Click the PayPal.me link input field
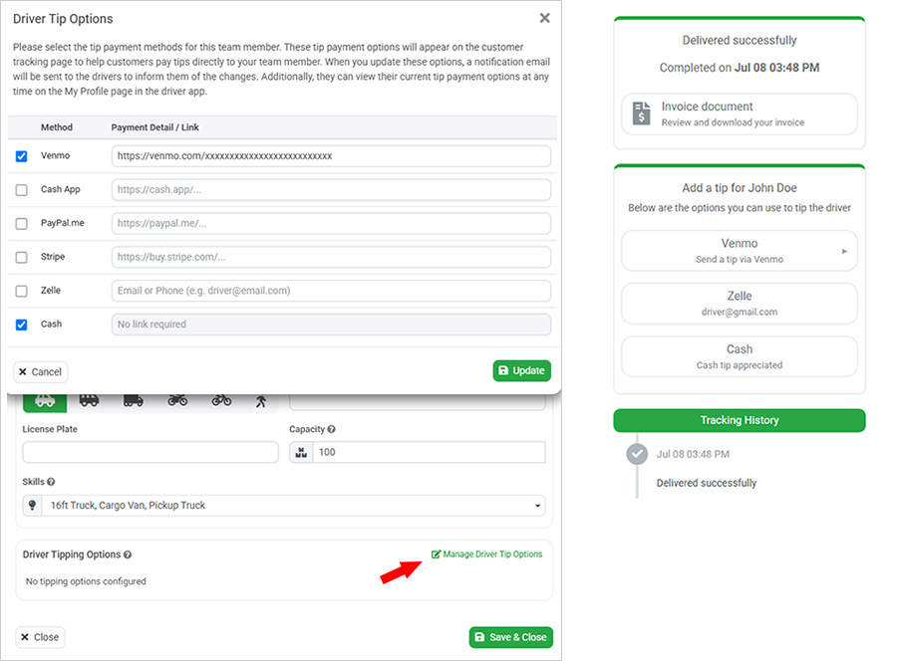 [x=331, y=223]
